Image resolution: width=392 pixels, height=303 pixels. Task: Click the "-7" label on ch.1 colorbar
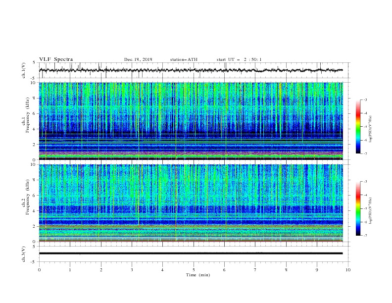365,153
